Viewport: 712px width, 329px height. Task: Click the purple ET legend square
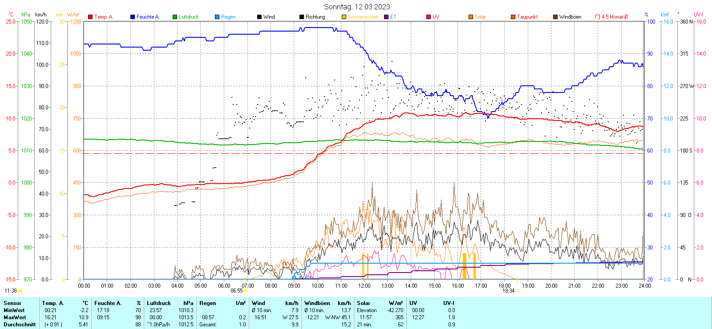pyautogui.click(x=386, y=17)
